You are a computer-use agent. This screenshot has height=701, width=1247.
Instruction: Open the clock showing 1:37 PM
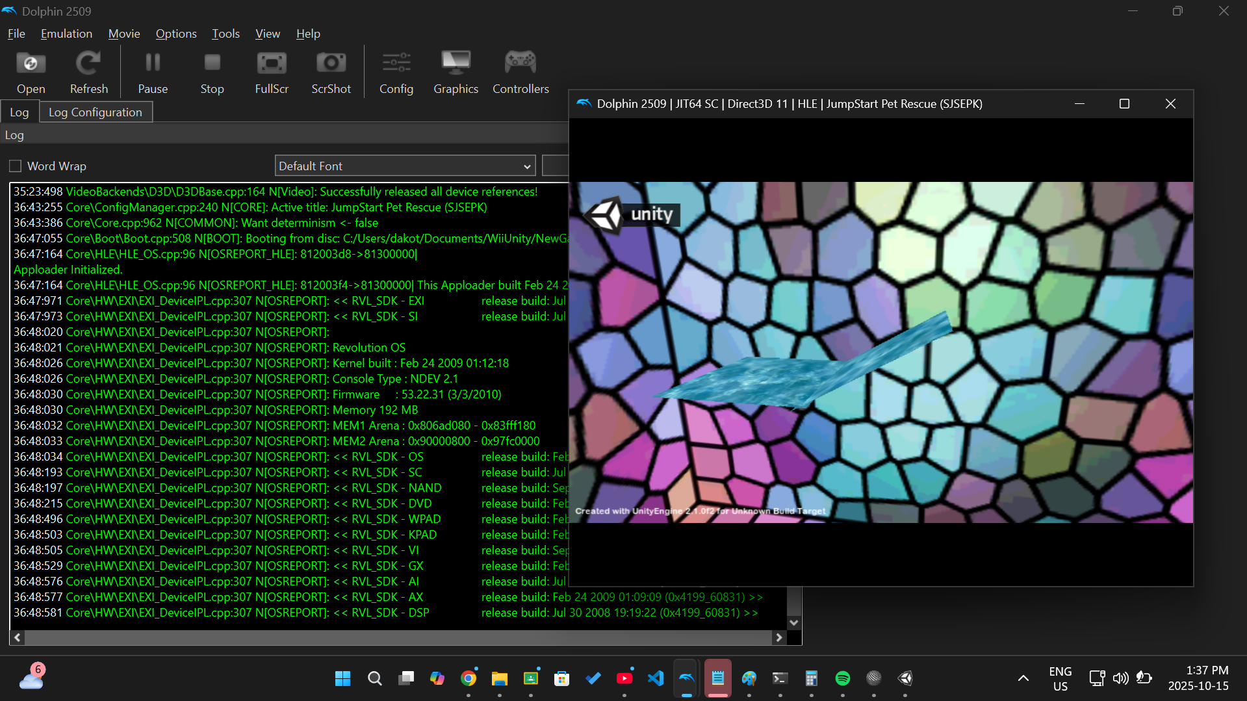[x=1198, y=678]
